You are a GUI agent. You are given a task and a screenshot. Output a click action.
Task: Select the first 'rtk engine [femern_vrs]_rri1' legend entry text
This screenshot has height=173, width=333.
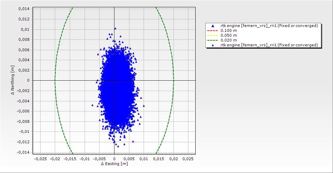click(269, 26)
